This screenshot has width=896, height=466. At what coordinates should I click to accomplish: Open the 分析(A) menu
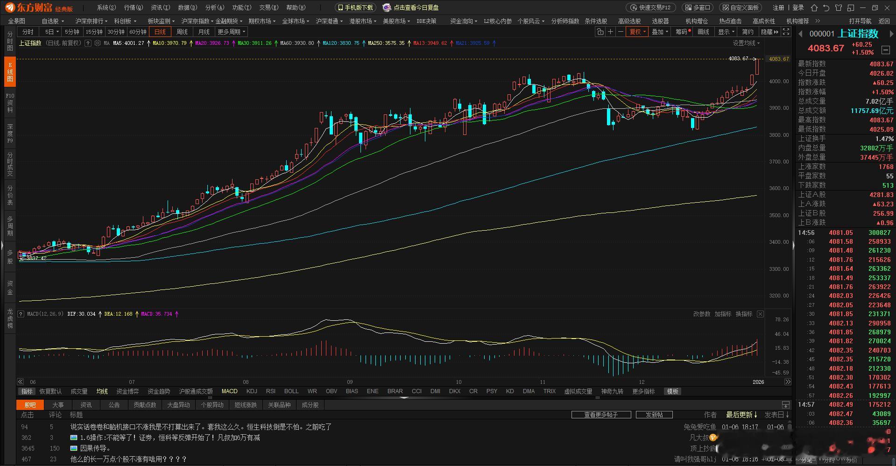tap(215, 7)
